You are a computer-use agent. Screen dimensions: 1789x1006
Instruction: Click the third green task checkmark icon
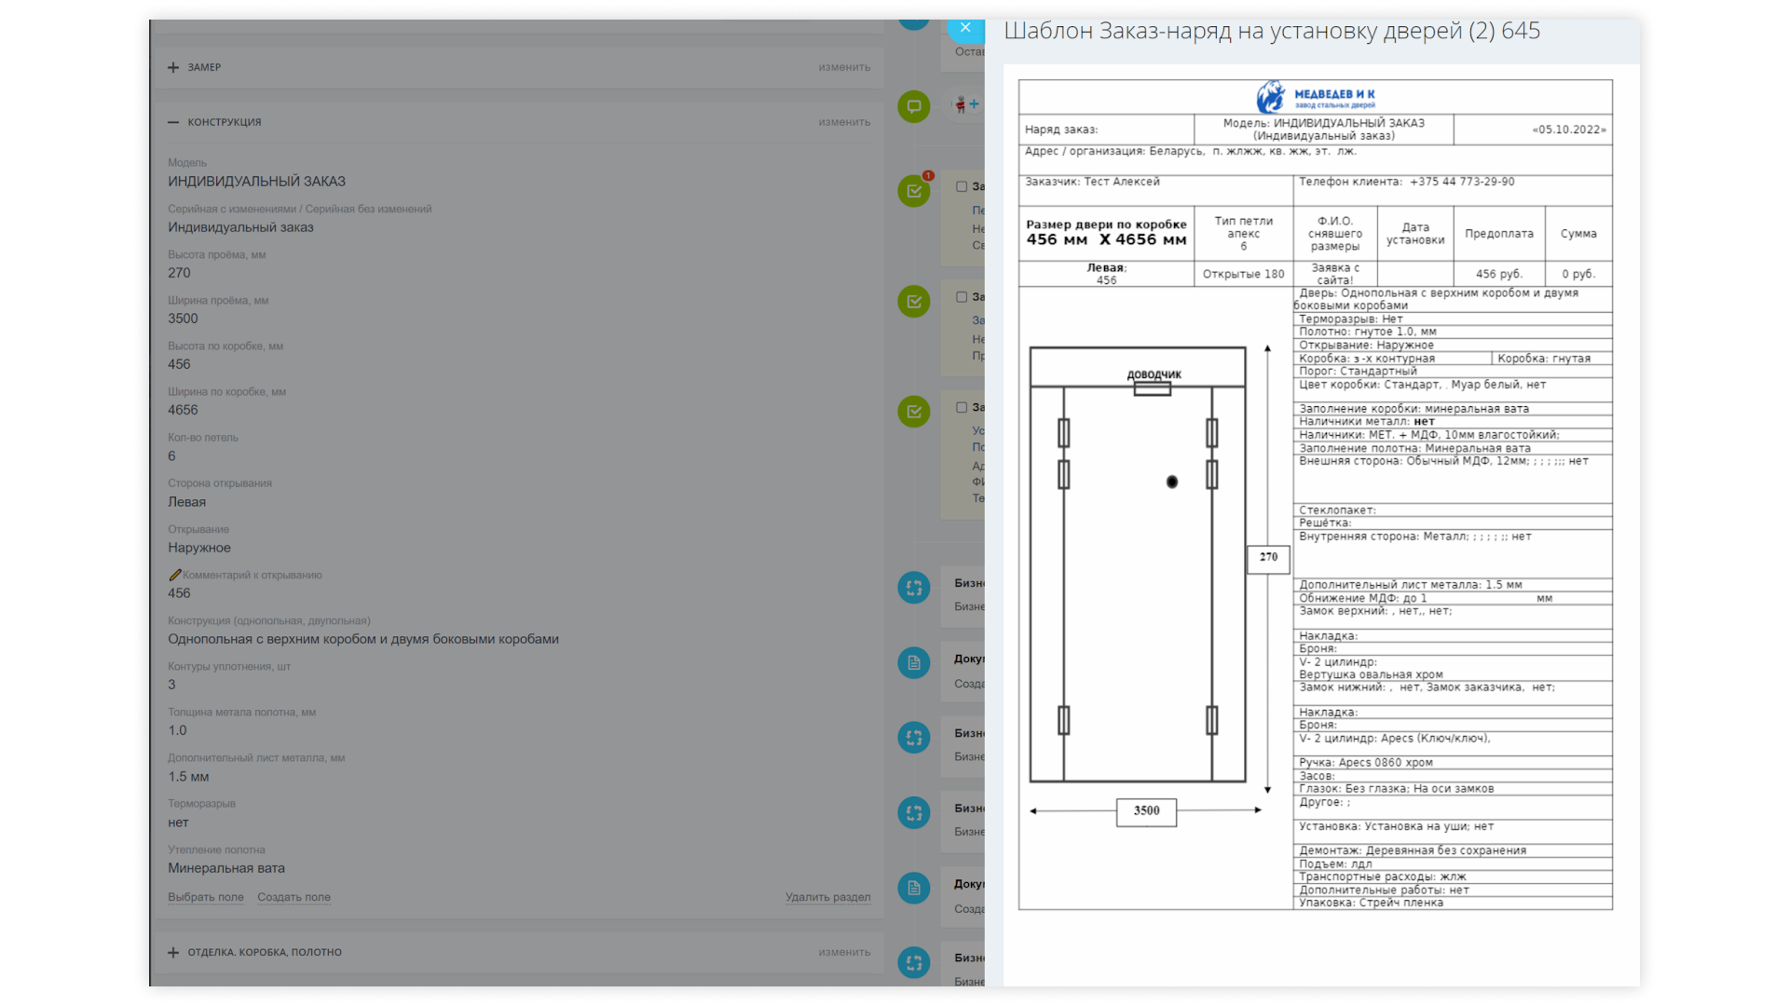(914, 412)
